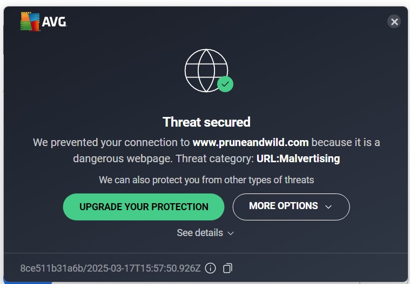Click the blocked www.pruneandwild.com address
The image size is (410, 284).
(251, 143)
